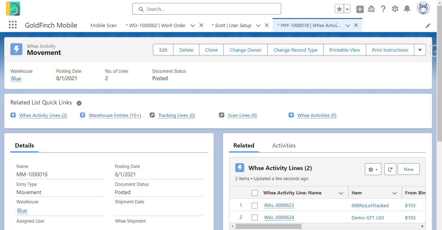The image size is (442, 230).
Task: Open the list view gear controls
Action: (x=373, y=169)
